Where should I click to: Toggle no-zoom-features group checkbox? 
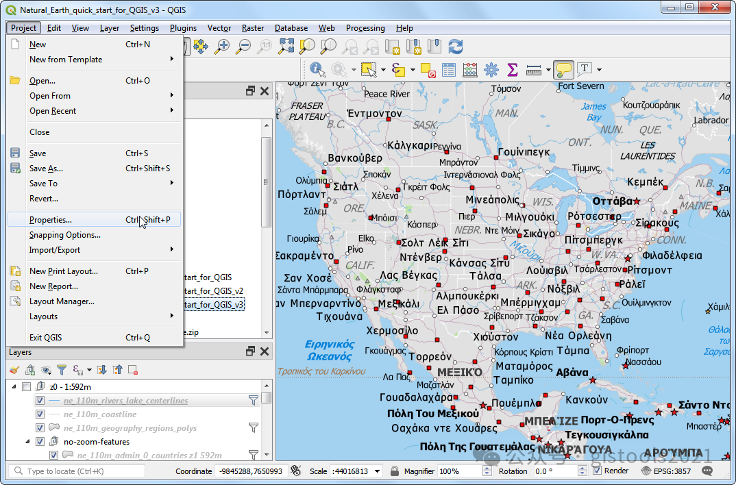click(x=40, y=441)
